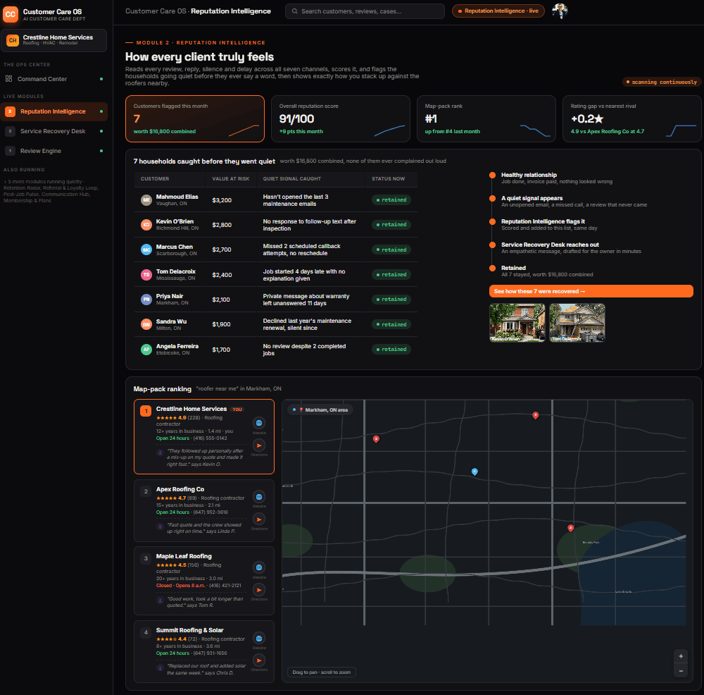The image size is (704, 695).
Task: Open Command Center in the sidebar
Action: tap(54, 79)
